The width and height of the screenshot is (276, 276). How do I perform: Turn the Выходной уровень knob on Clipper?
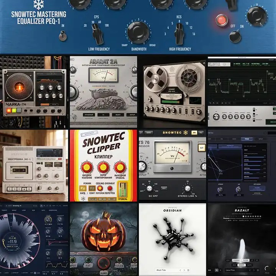[120, 167]
